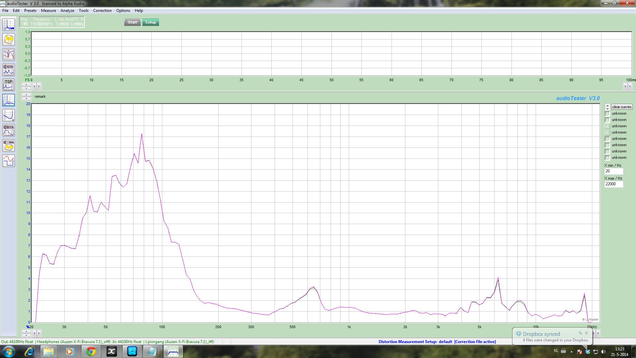636x358 pixels.
Task: Open the Correction menu
Action: pos(102,11)
